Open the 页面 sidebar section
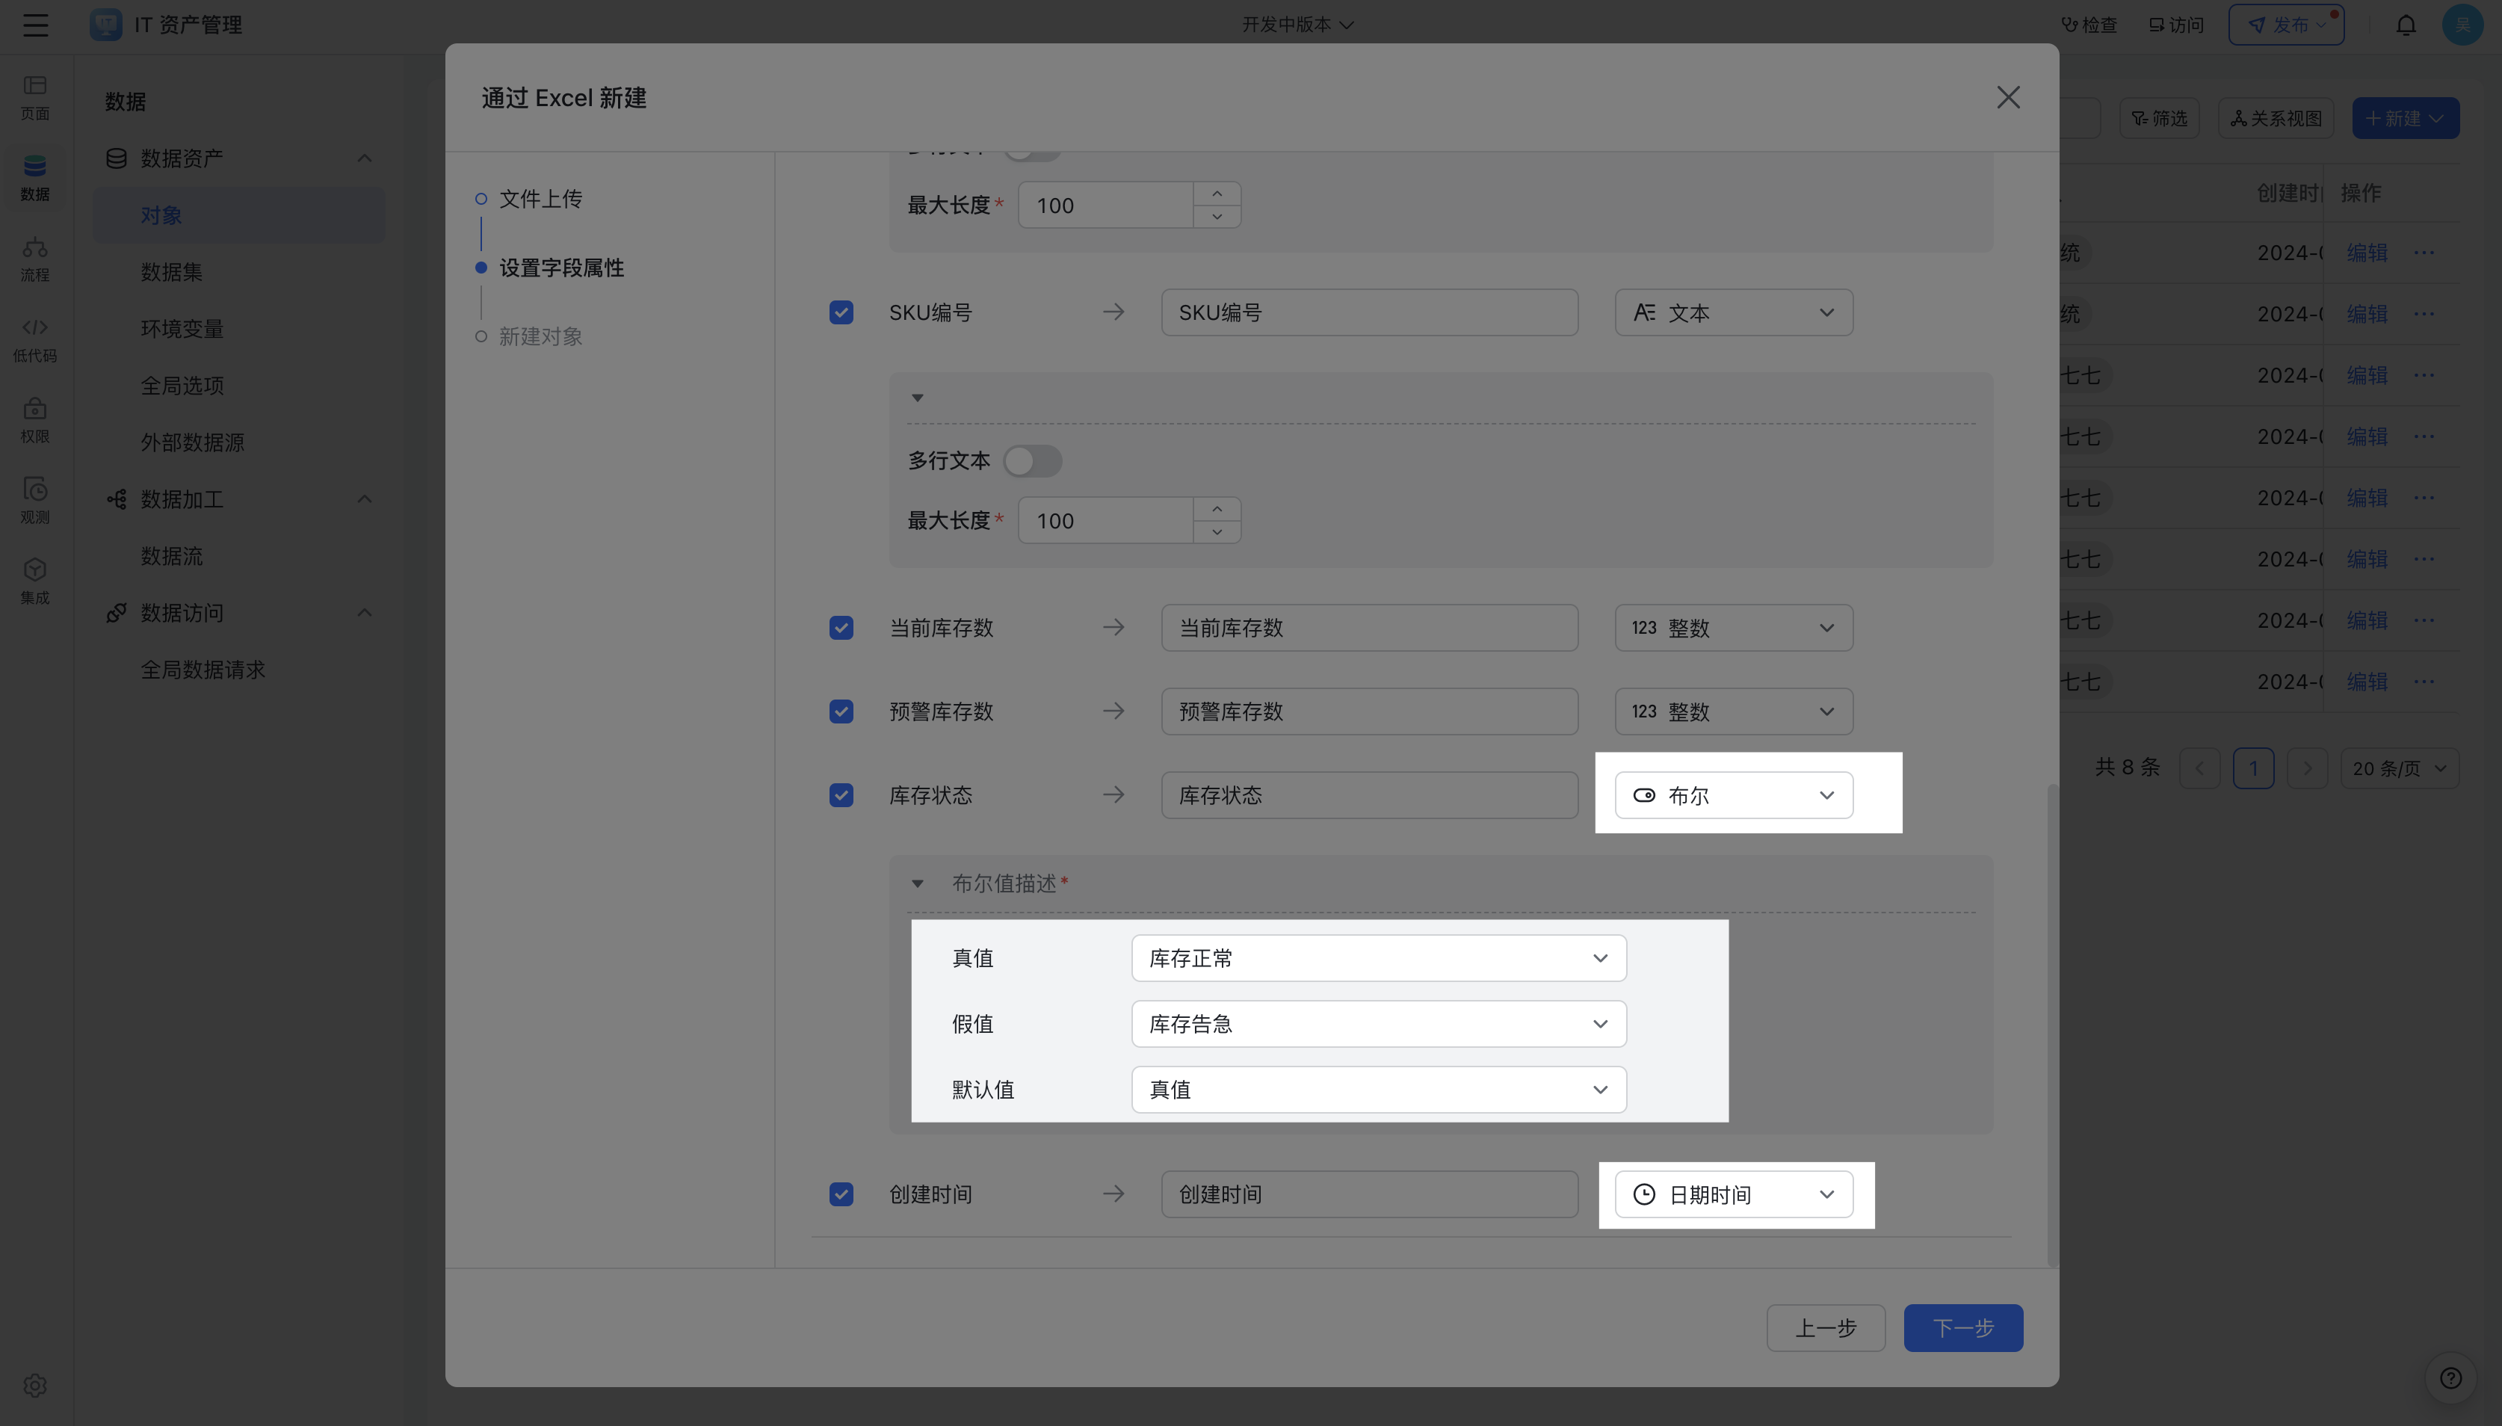This screenshot has height=1426, width=2502. coord(35,98)
